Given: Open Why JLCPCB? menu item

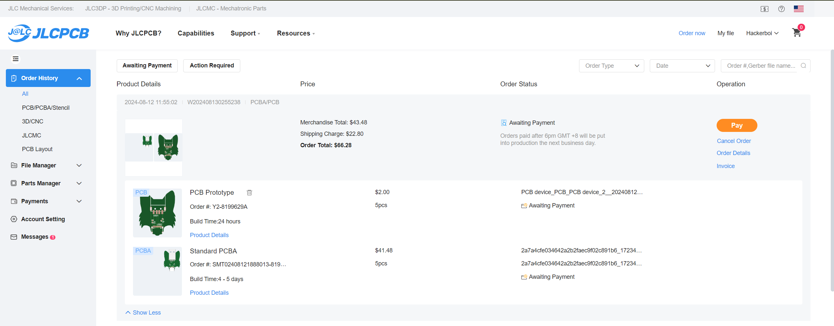Looking at the screenshot, I should click(x=138, y=33).
